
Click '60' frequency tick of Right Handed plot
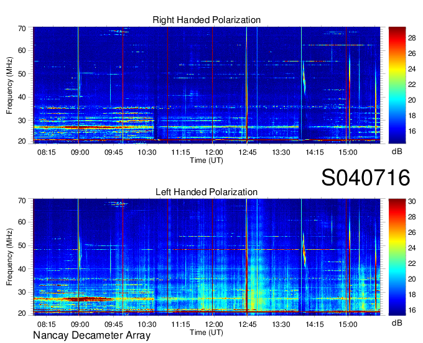click(x=22, y=51)
